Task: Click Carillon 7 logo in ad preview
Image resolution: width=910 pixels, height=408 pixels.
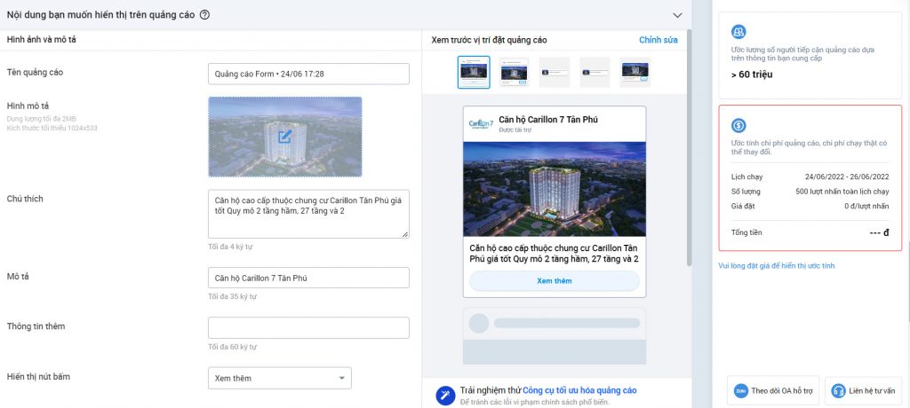Action: click(x=481, y=124)
